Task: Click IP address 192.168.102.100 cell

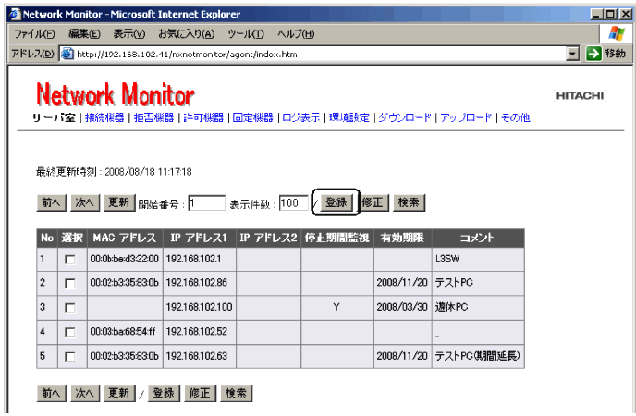Action: [199, 307]
